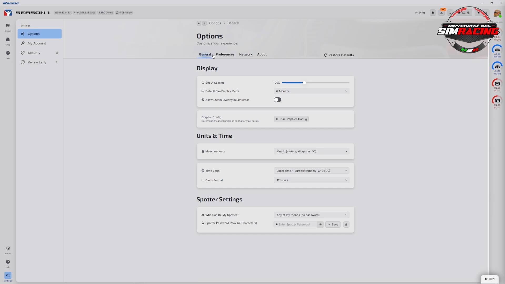
Task: Click the Run Graphics Config button
Action: pos(291,119)
